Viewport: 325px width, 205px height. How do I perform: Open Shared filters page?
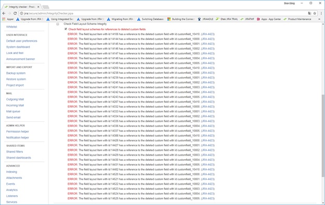[15, 151]
